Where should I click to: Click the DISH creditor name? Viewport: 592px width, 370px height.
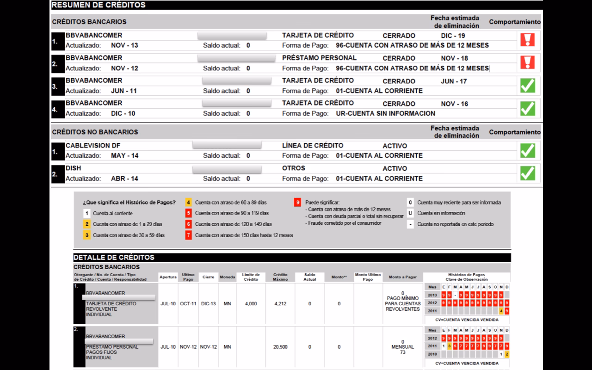(73, 168)
